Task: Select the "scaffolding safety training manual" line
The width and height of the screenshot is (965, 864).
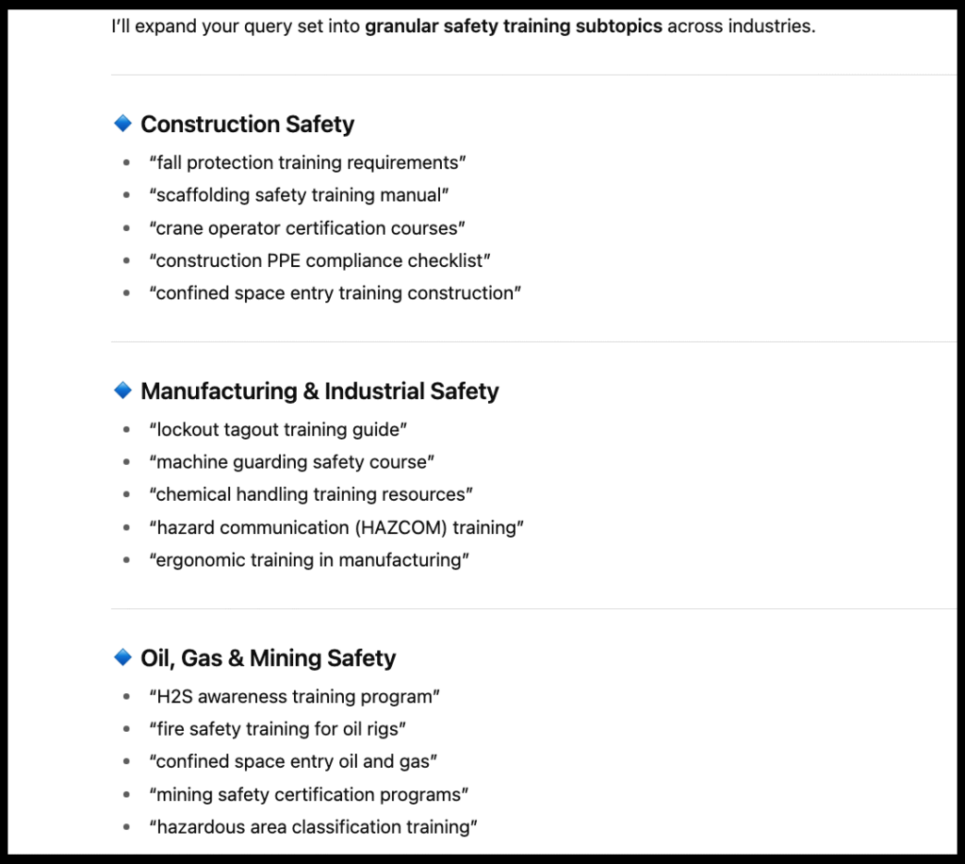Action: click(299, 195)
